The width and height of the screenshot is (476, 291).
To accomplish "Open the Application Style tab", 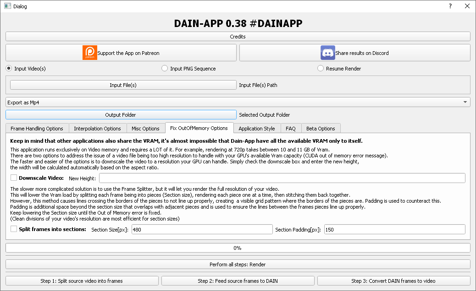I will pos(257,128).
